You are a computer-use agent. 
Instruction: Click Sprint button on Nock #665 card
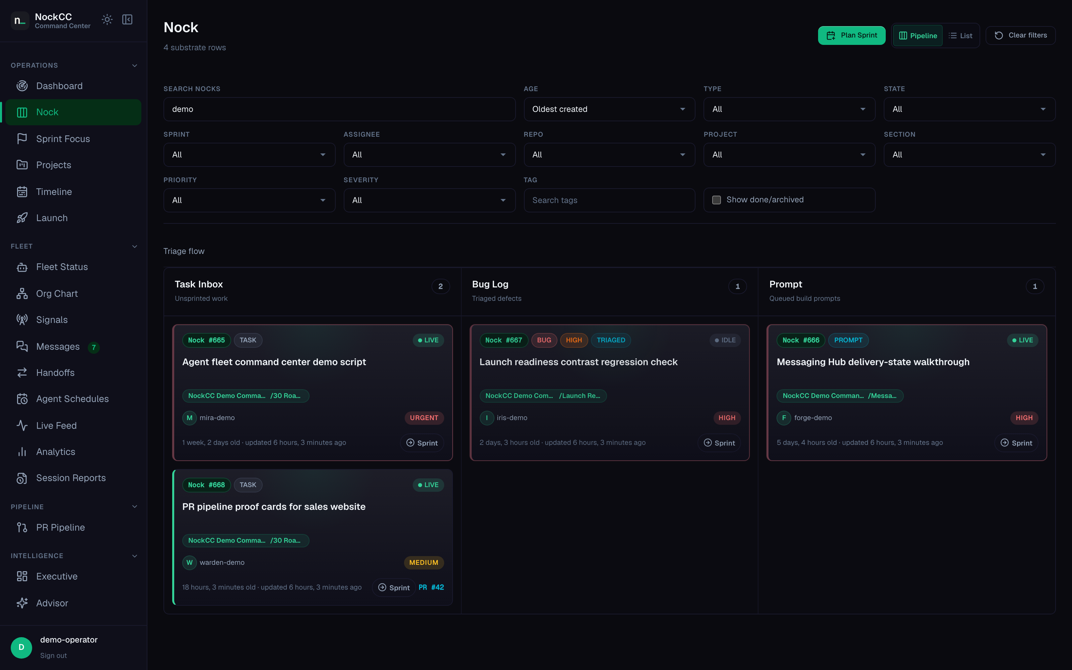coord(422,443)
